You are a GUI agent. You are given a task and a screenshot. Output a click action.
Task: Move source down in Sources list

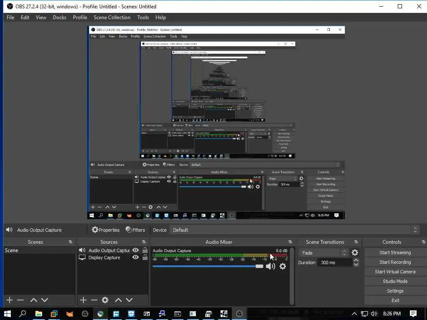pos(129,300)
